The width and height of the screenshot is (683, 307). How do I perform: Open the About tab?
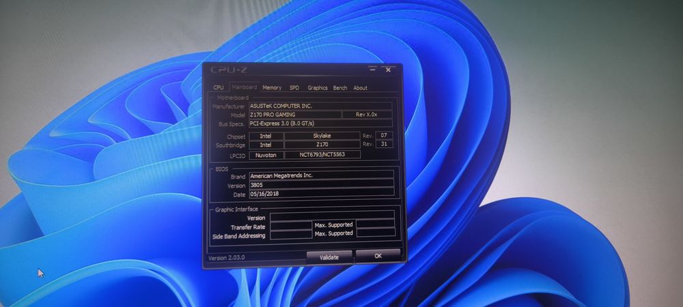point(360,88)
